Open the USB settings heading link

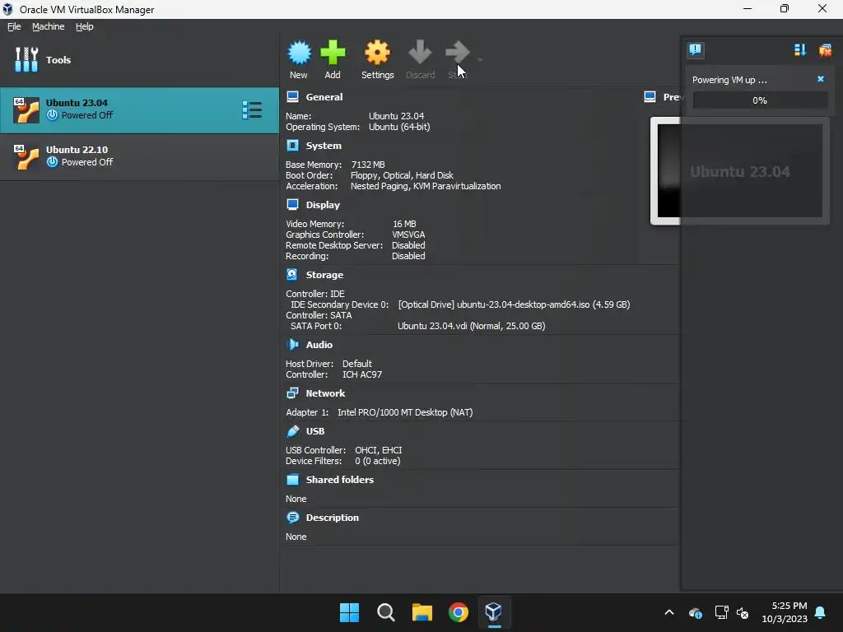point(315,431)
